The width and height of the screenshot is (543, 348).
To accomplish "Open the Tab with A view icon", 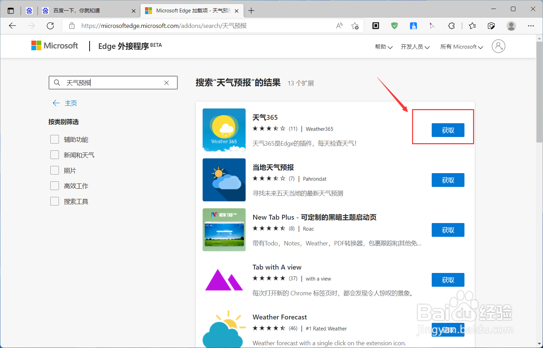I will pyautogui.click(x=224, y=280).
